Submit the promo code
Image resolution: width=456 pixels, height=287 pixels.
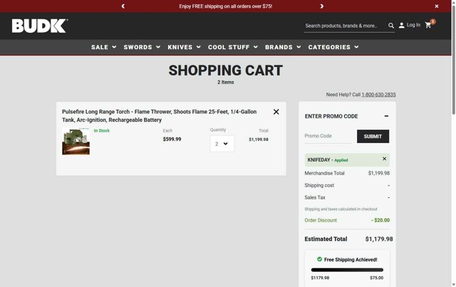373,136
